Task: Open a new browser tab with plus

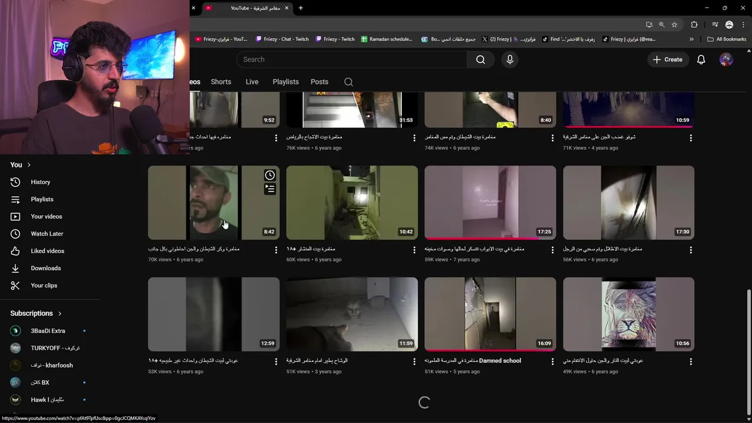Action: 301,8
